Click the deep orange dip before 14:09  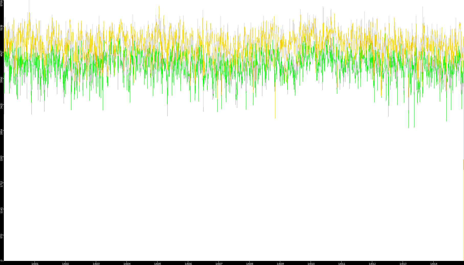275,112
